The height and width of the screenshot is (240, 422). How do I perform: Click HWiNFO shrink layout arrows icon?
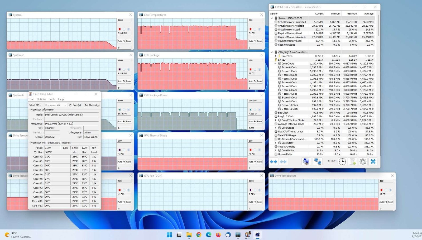(283, 161)
